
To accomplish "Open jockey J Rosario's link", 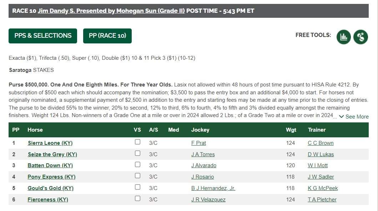I will [x=202, y=177].
